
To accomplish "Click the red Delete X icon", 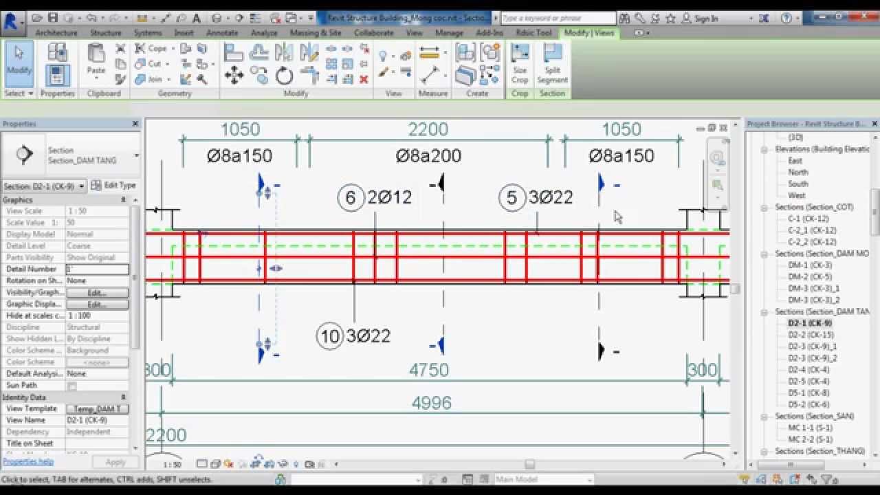I will coord(364,80).
